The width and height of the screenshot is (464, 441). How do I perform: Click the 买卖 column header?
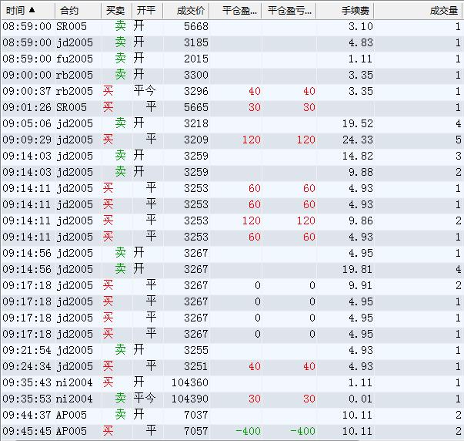pos(117,11)
